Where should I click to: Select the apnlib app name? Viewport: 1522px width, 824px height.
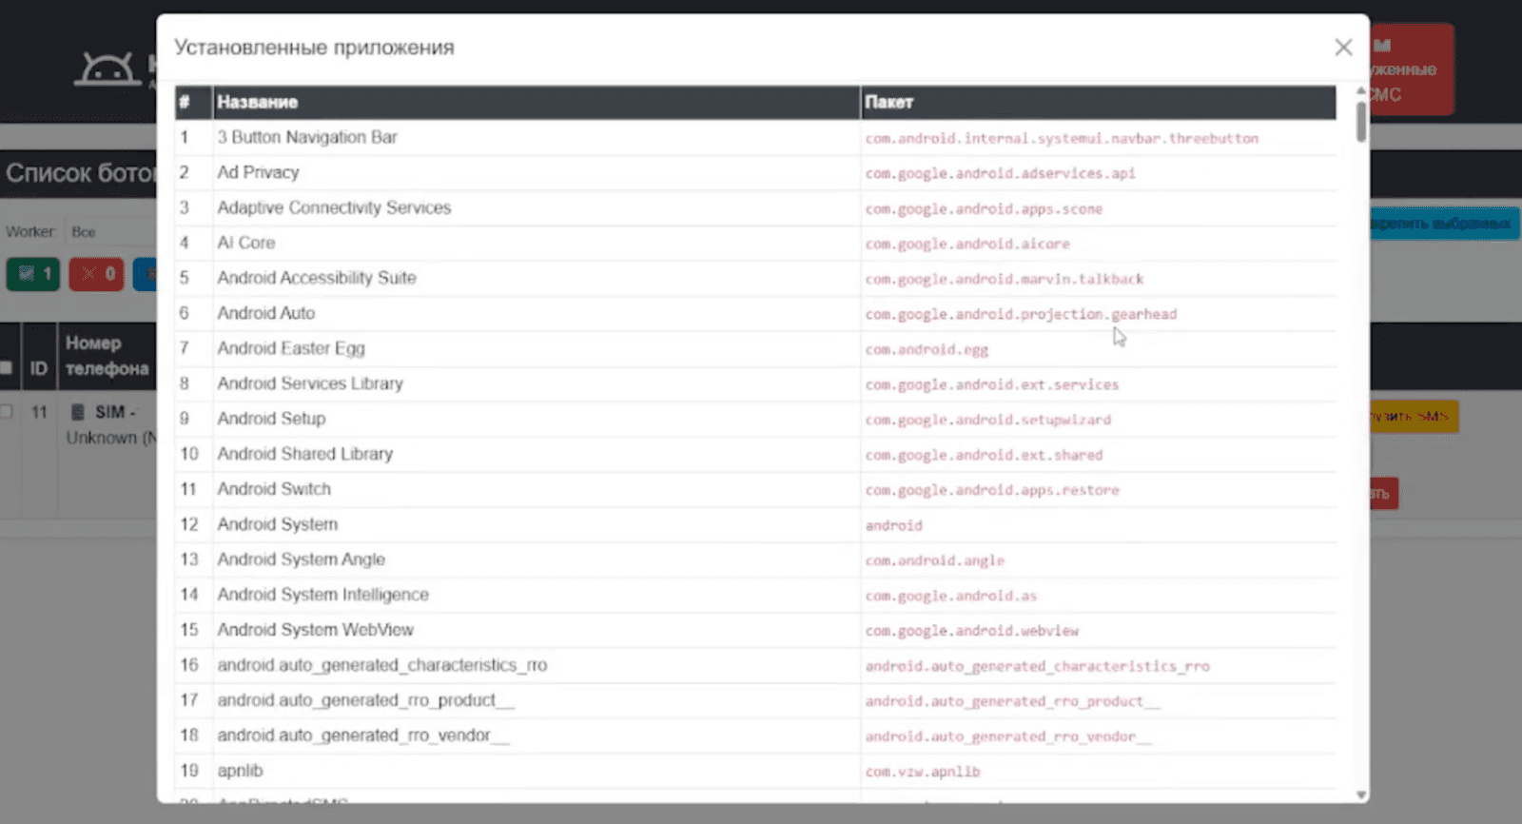coord(240,771)
